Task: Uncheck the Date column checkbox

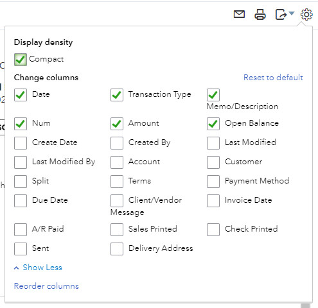Action: [x=21, y=95]
